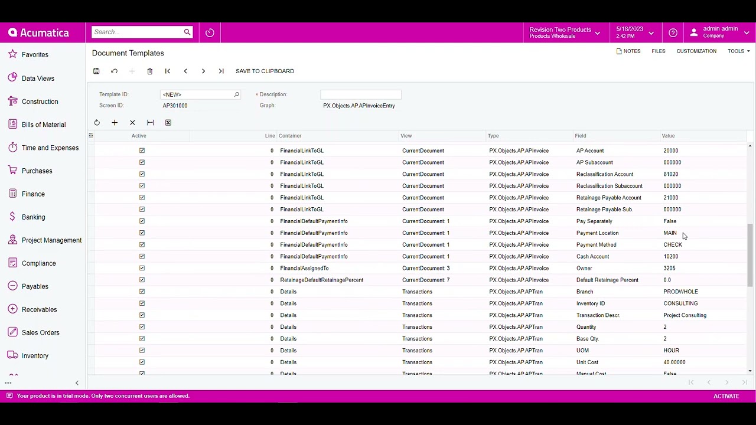Open Purchases cart icon

tap(12, 170)
